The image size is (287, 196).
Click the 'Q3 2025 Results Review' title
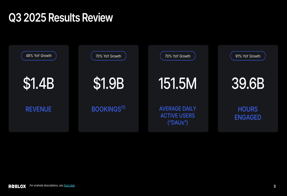(x=61, y=18)
